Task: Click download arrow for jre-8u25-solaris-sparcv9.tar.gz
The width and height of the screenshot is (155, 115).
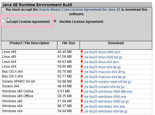Action: click(x=82, y=81)
